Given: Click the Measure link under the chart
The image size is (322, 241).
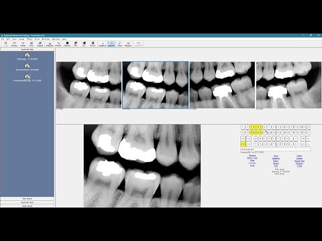Looking at the screenshot, I should pyautogui.click(x=252, y=155).
